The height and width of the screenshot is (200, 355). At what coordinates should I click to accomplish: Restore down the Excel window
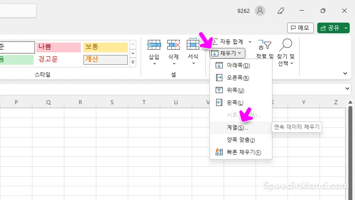[323, 11]
